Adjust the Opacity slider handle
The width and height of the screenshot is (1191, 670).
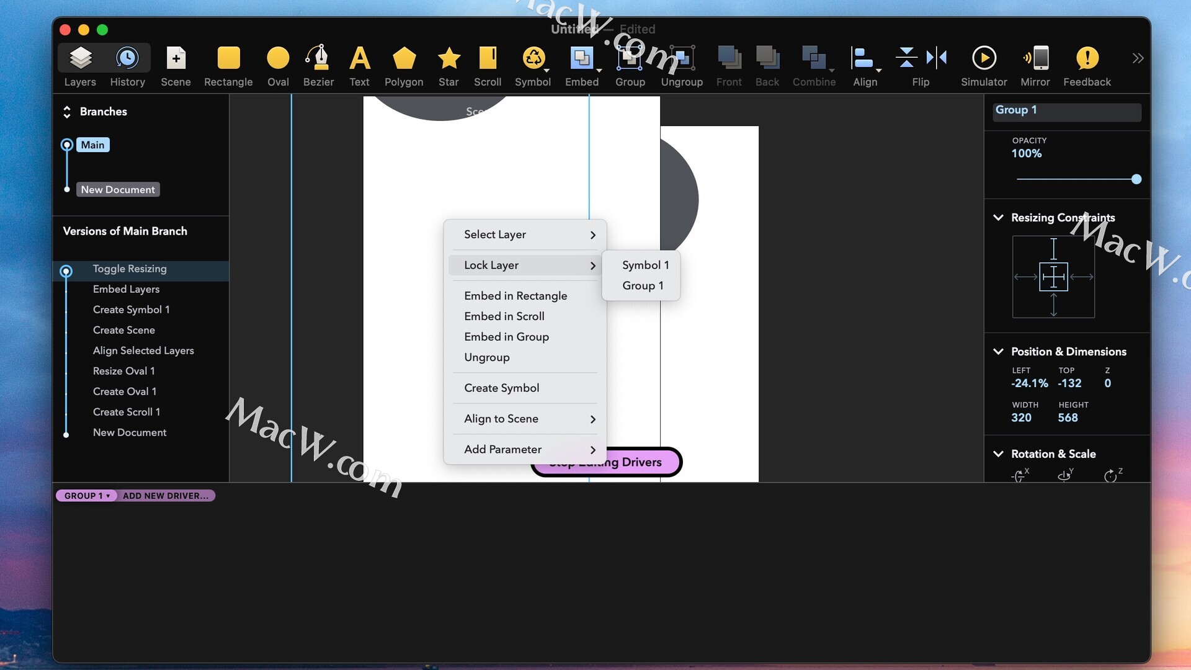click(1136, 179)
